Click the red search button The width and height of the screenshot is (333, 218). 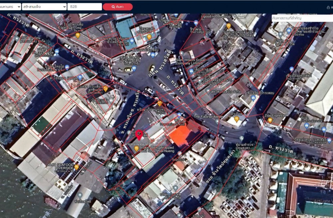pos(118,7)
